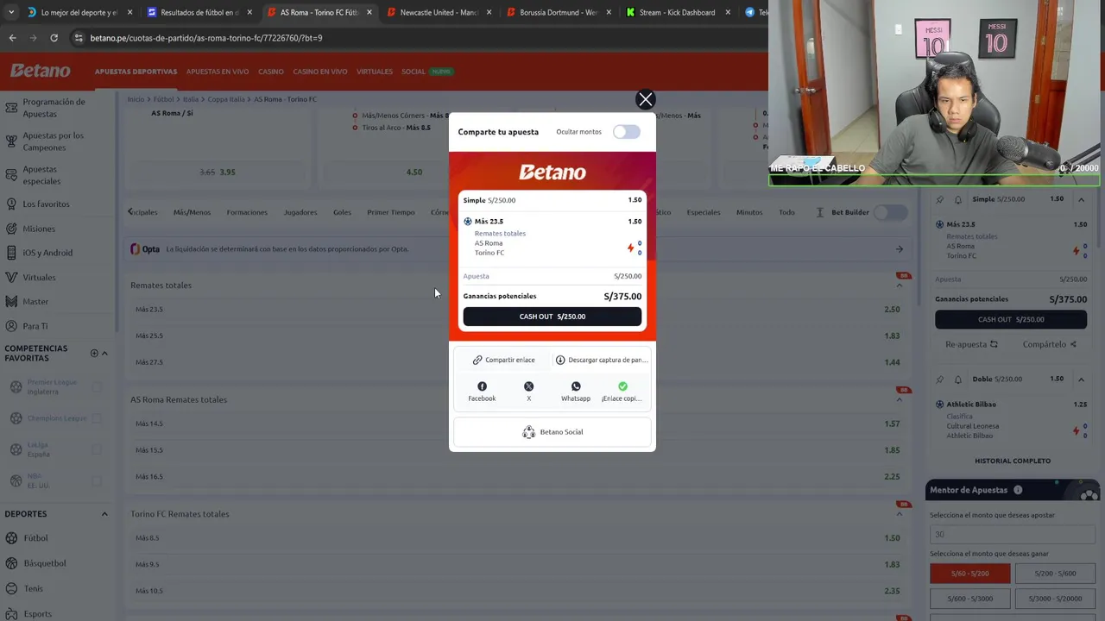Click Descargar captura de pantalla button
Viewport: 1105px width, 621px height.
tap(601, 360)
